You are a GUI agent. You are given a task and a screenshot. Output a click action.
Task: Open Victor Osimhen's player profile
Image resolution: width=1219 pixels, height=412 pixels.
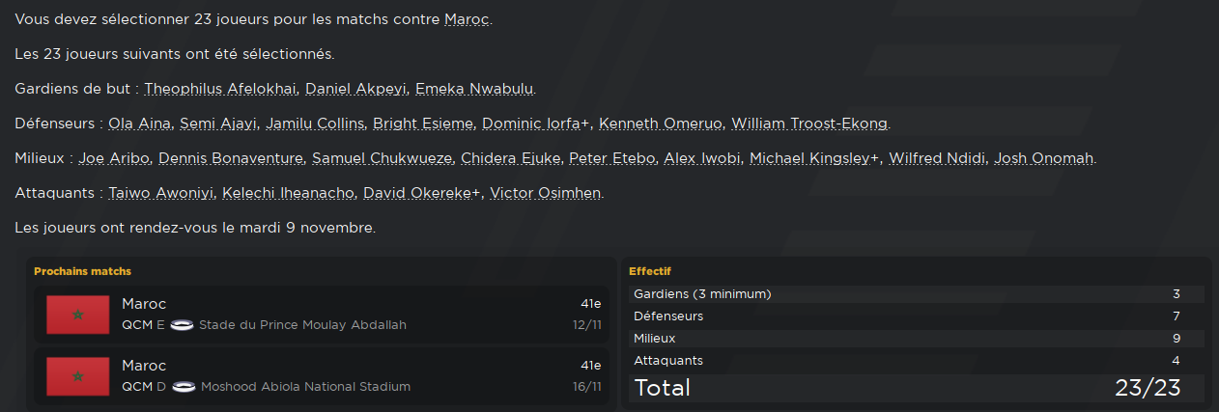point(546,194)
